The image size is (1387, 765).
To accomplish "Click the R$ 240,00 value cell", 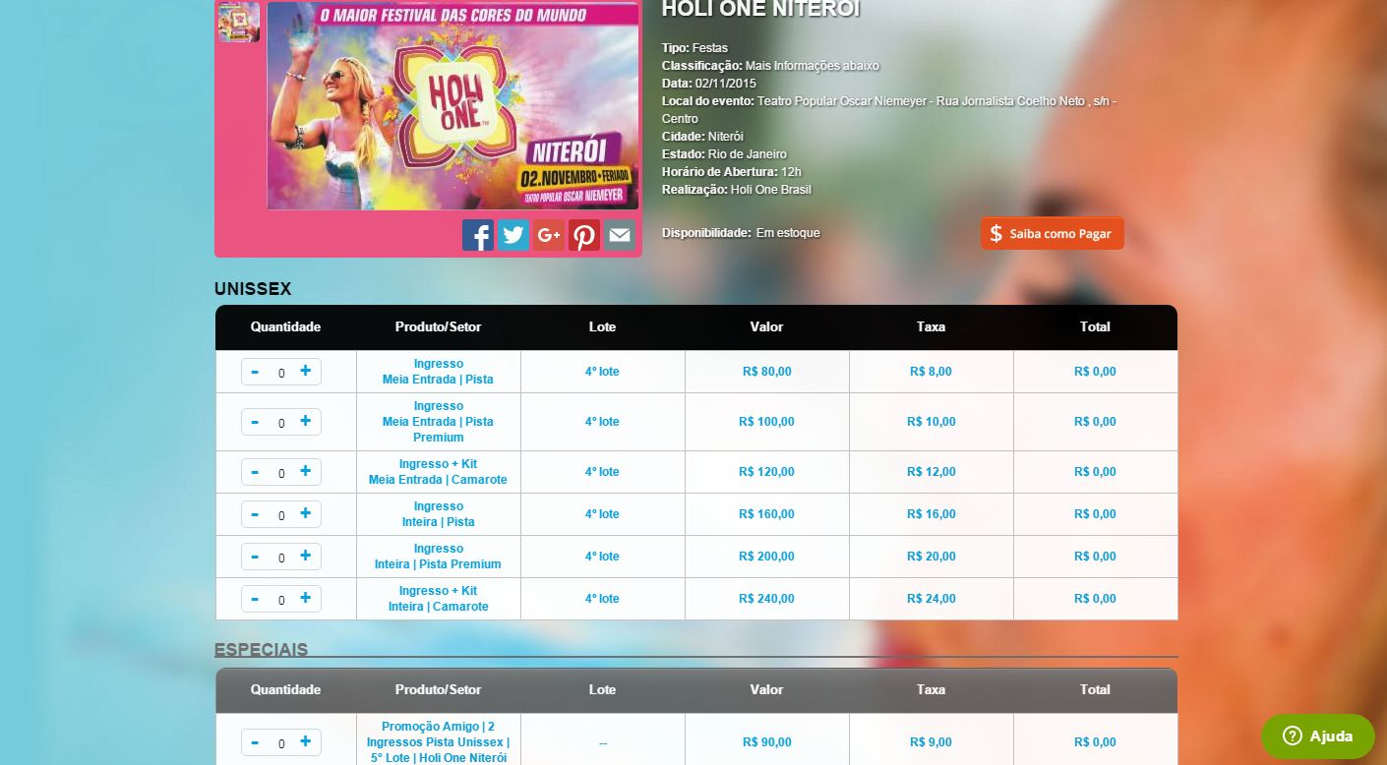I will [x=767, y=599].
